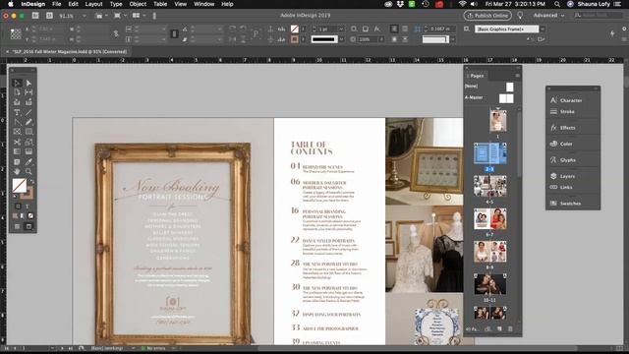Click Publish Online button
This screenshot has width=629, height=354.
point(487,16)
